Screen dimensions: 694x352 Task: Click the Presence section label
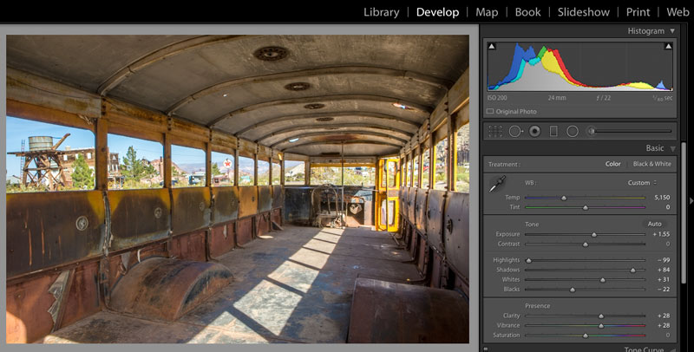[537, 305]
